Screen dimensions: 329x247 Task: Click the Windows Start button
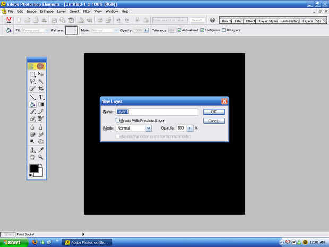tap(14, 242)
